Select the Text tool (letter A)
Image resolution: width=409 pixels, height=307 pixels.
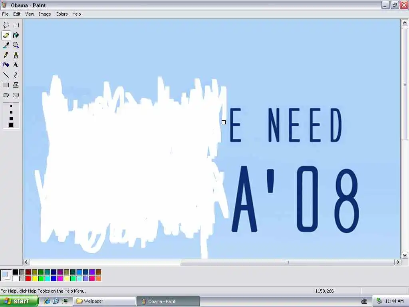coord(16,65)
